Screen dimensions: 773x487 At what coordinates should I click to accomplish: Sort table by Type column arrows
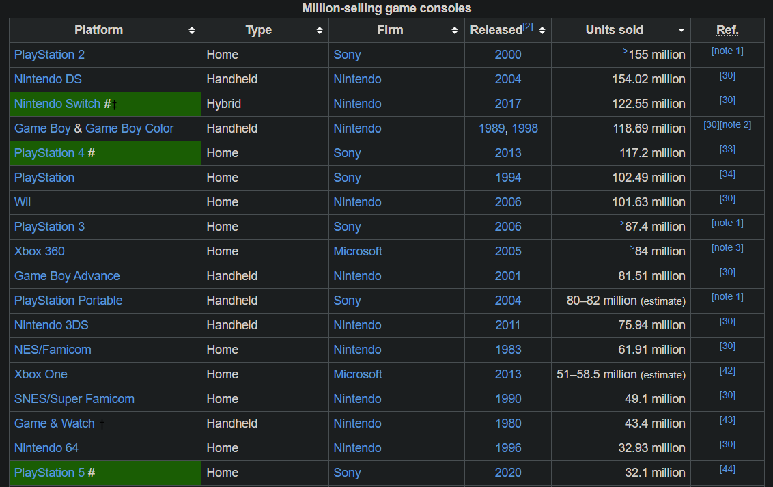[320, 31]
